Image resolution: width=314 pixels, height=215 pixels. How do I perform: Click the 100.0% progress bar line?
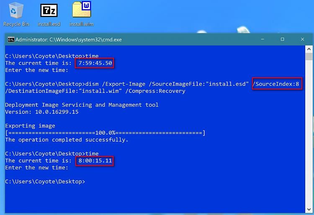pos(106,133)
